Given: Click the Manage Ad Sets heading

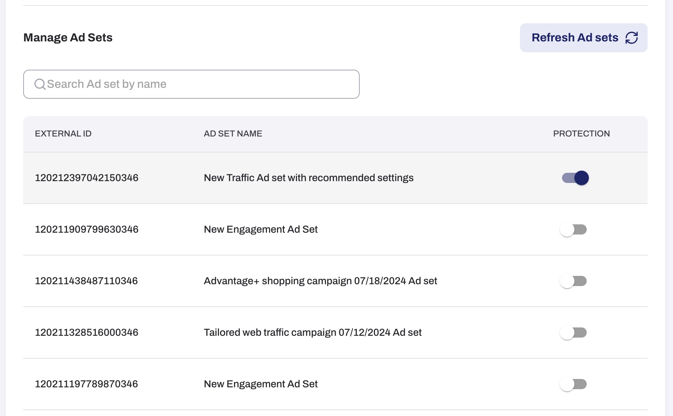Looking at the screenshot, I should [68, 38].
